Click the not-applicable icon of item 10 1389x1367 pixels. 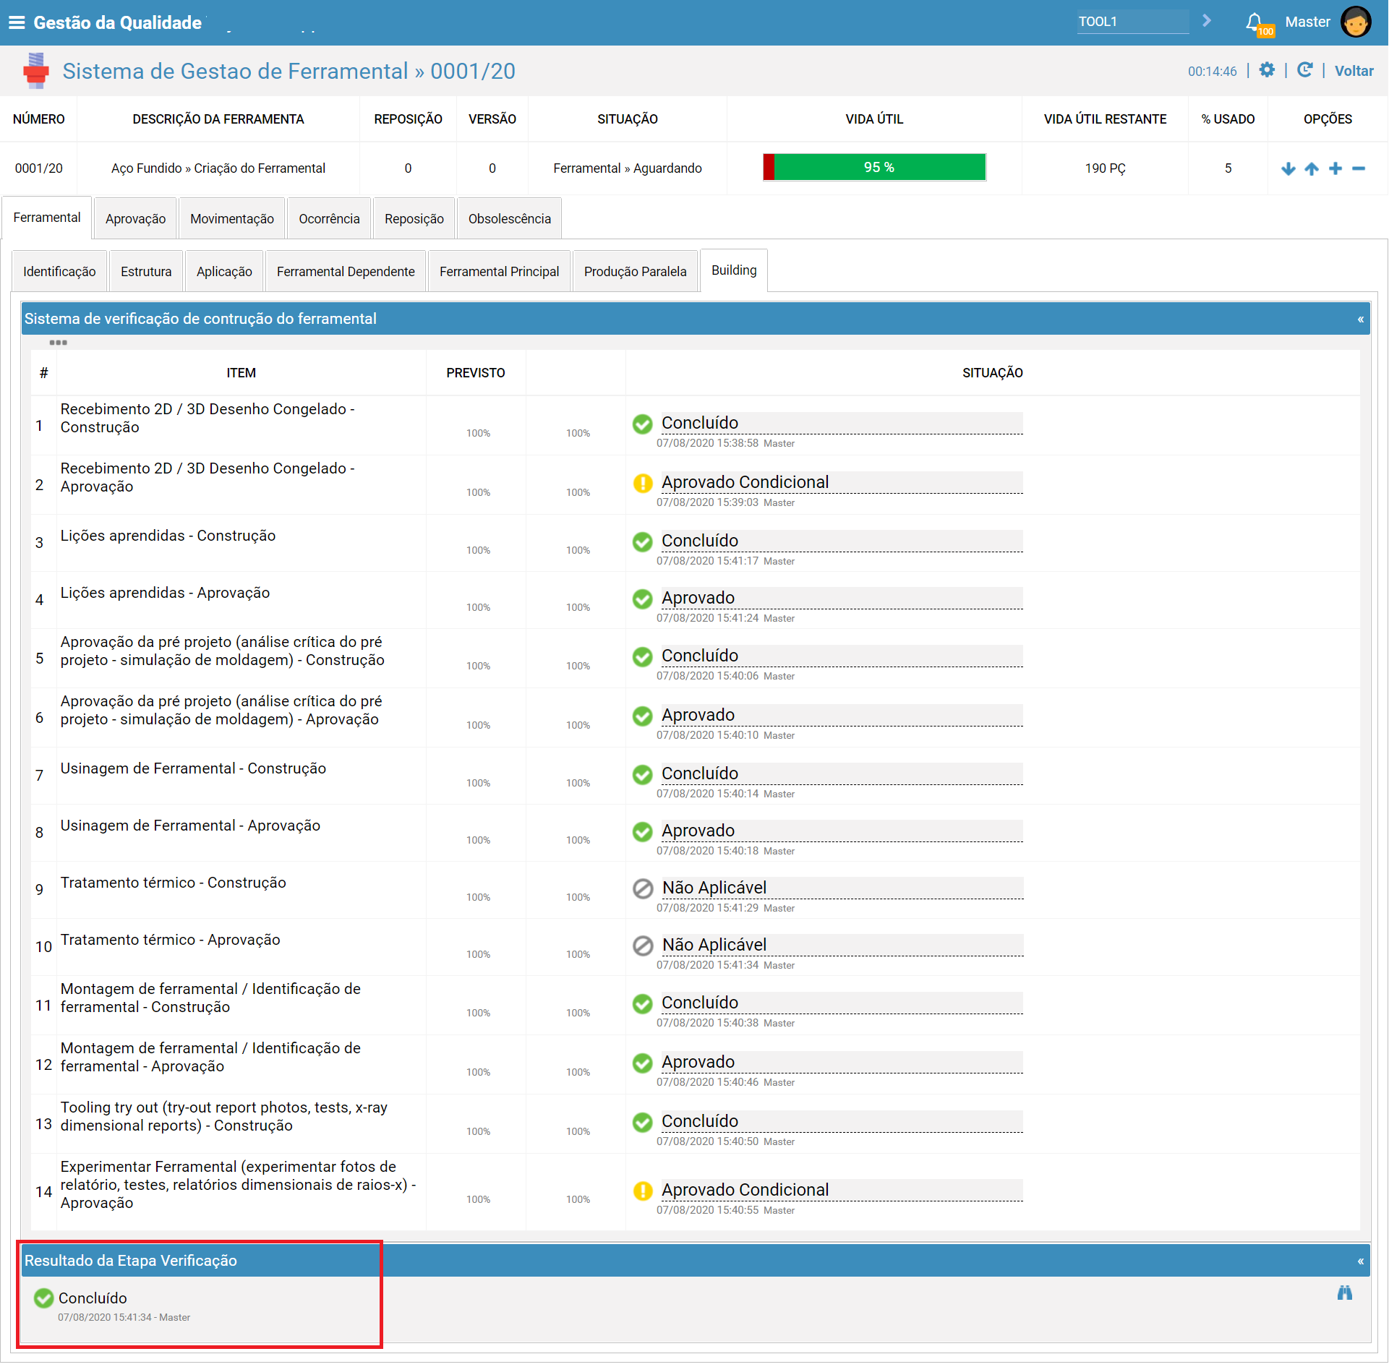coord(642,946)
